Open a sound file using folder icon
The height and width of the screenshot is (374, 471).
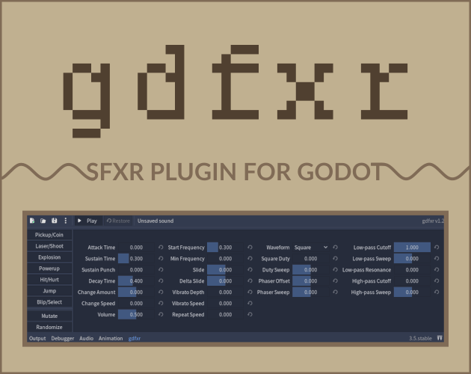pyautogui.click(x=43, y=221)
